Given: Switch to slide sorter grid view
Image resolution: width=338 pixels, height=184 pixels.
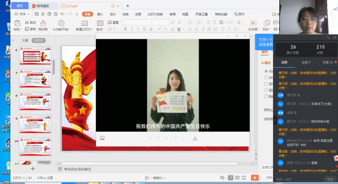Looking at the screenshot, I should (237, 178).
